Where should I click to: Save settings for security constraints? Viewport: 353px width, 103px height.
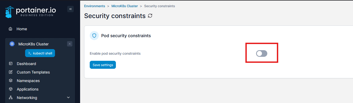pos(103,65)
